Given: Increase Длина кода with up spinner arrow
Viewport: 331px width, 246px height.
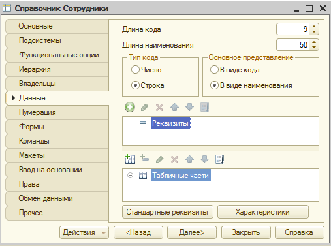Looking at the screenshot, I should [314, 27].
